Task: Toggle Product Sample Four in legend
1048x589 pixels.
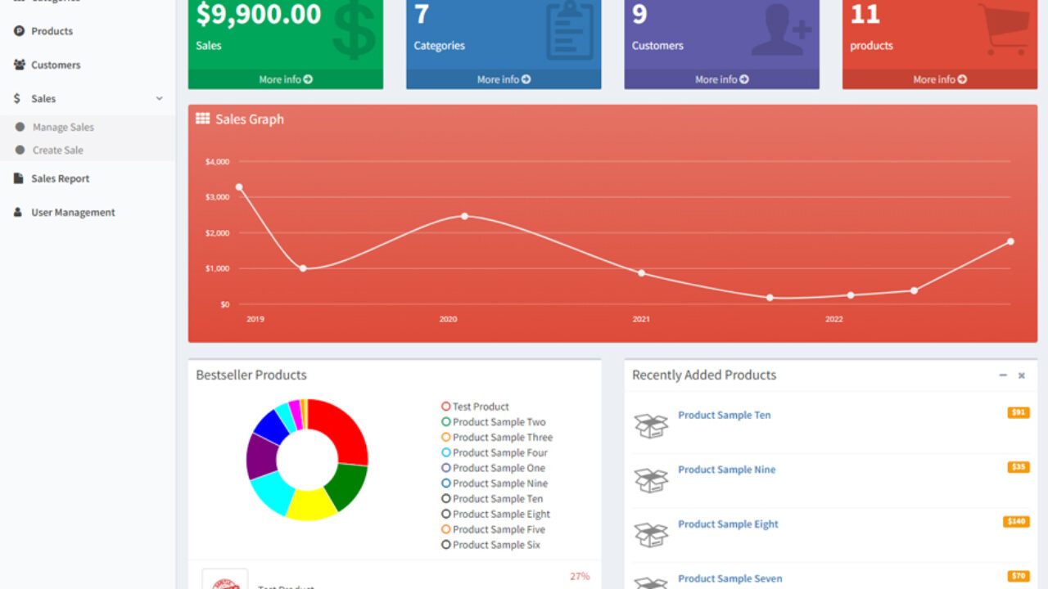Action: click(494, 452)
